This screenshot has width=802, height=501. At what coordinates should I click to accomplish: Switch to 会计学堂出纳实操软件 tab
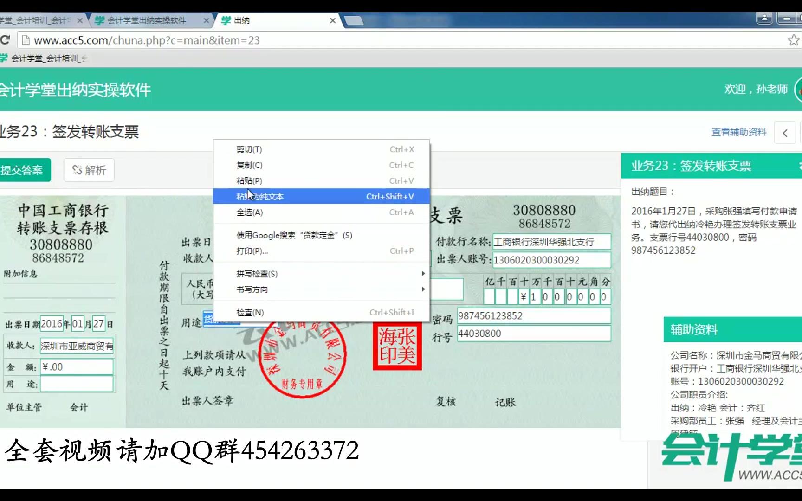146,20
